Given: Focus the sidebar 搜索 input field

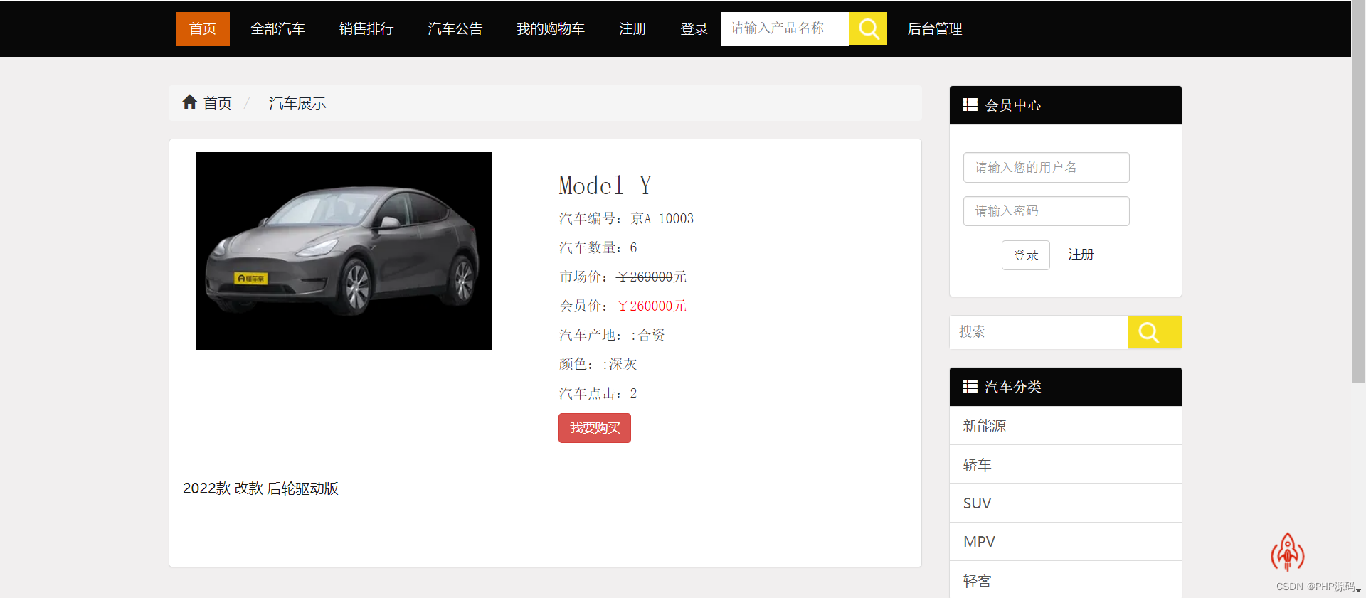Looking at the screenshot, I should tap(1039, 332).
